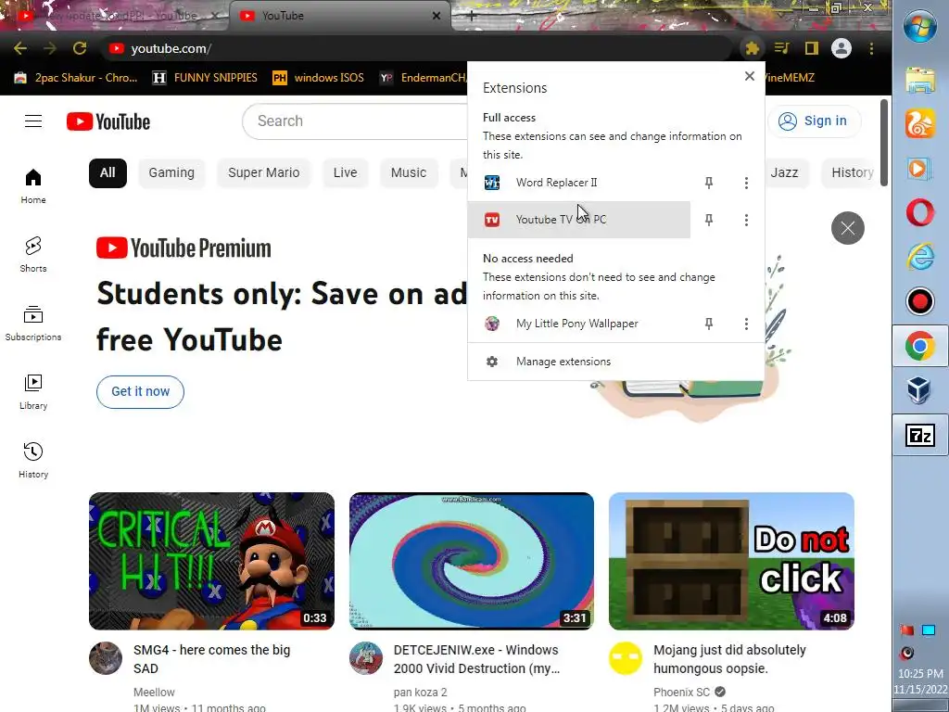Open the Meellow channel avatar
This screenshot has height=712, width=949.
(x=106, y=658)
